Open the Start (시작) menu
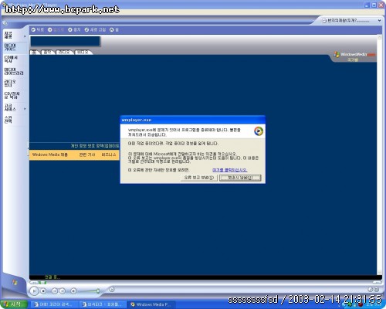This screenshot has height=309, width=386. coord(14,304)
